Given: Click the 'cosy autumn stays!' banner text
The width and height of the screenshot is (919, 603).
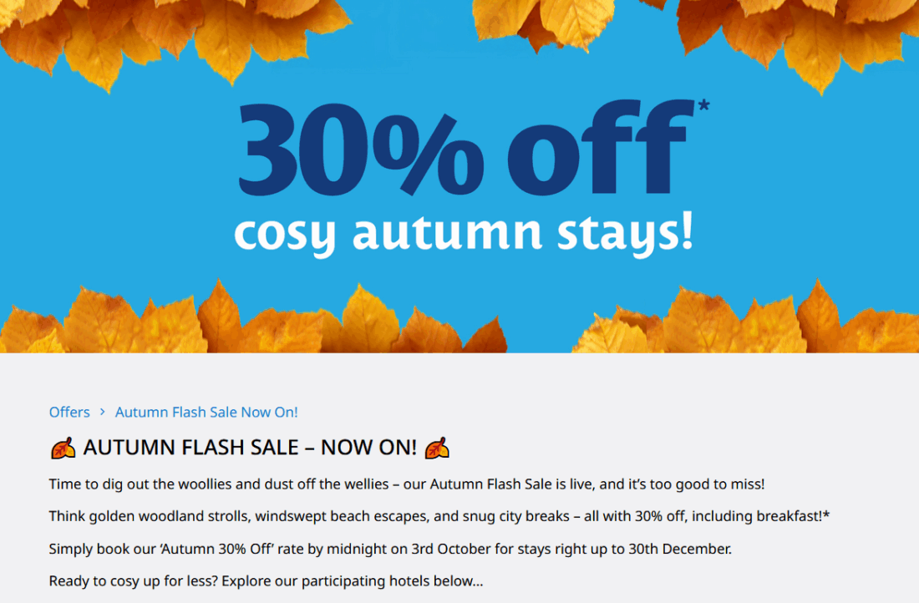Looking at the screenshot, I should pos(464,232).
